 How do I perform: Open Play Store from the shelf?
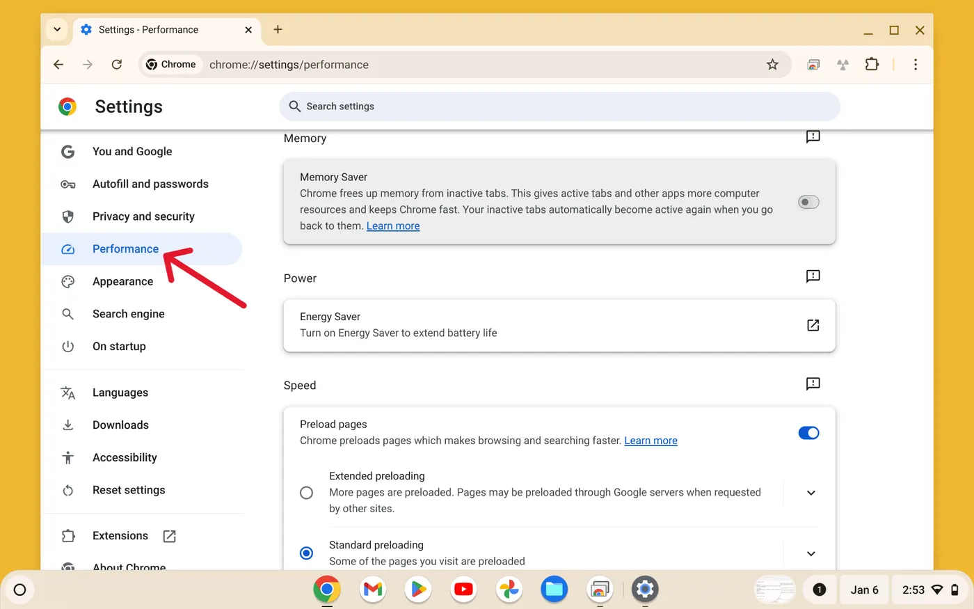pyautogui.click(x=418, y=590)
